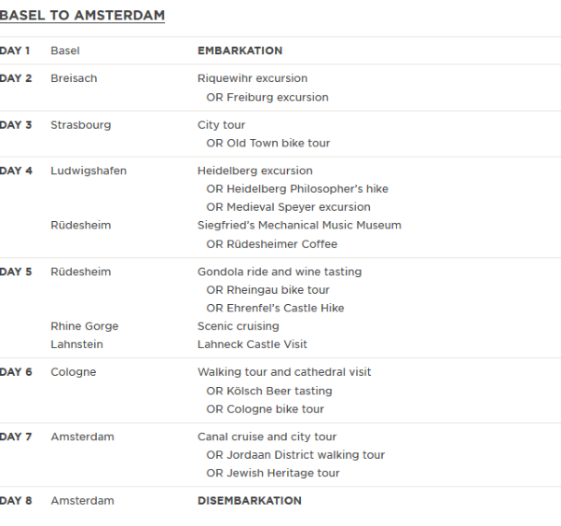
Task: Click the Riquewihr excursion entry
Action: 252,78
